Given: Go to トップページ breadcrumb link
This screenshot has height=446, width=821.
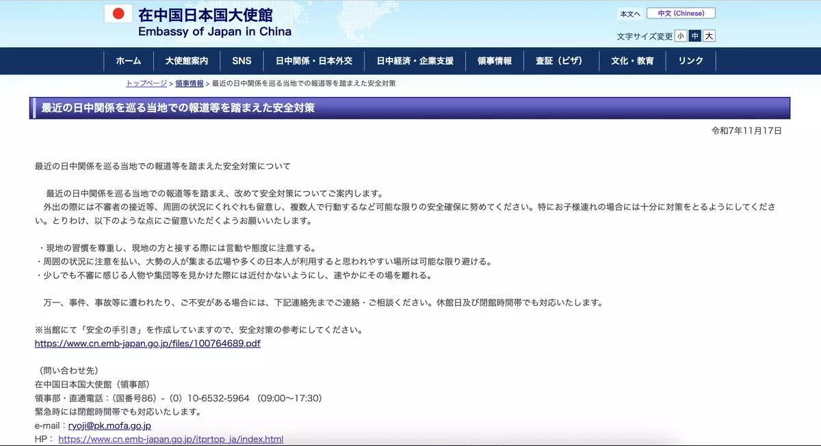Looking at the screenshot, I should tap(146, 83).
